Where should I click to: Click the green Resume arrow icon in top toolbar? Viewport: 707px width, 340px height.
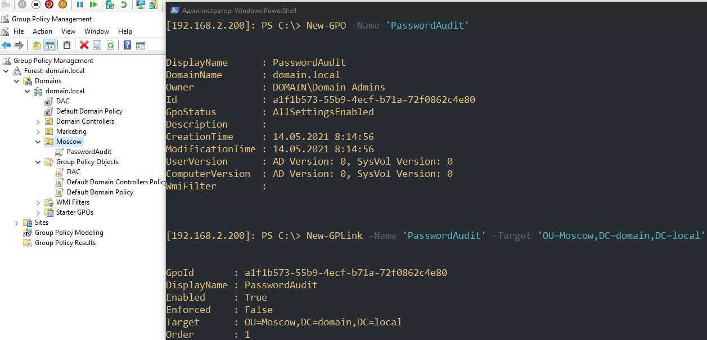pos(93,5)
